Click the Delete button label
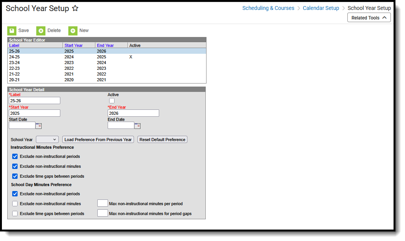 [54, 31]
